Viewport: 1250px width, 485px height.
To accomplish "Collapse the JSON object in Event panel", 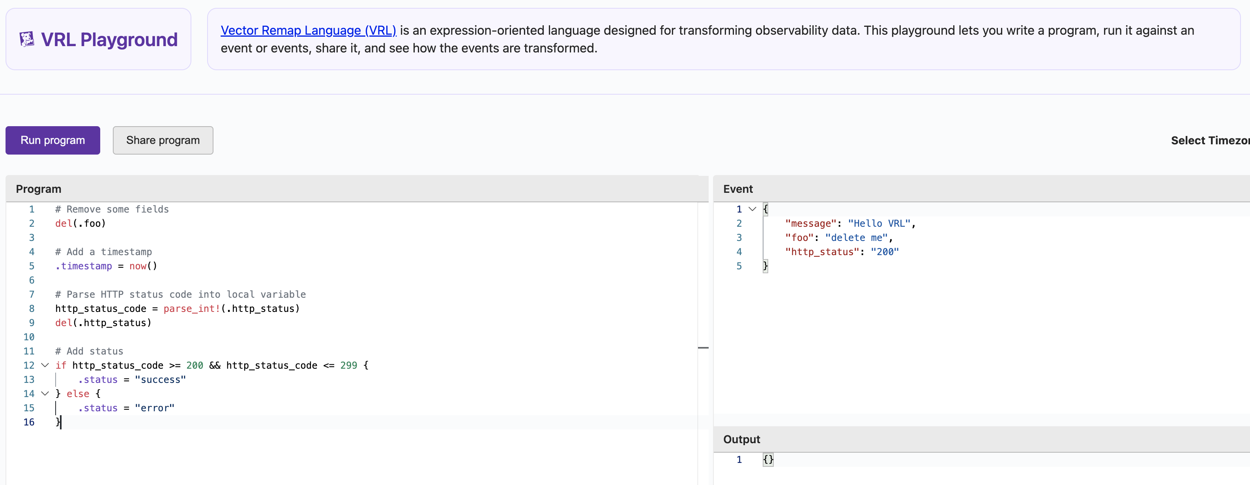I will pos(752,209).
